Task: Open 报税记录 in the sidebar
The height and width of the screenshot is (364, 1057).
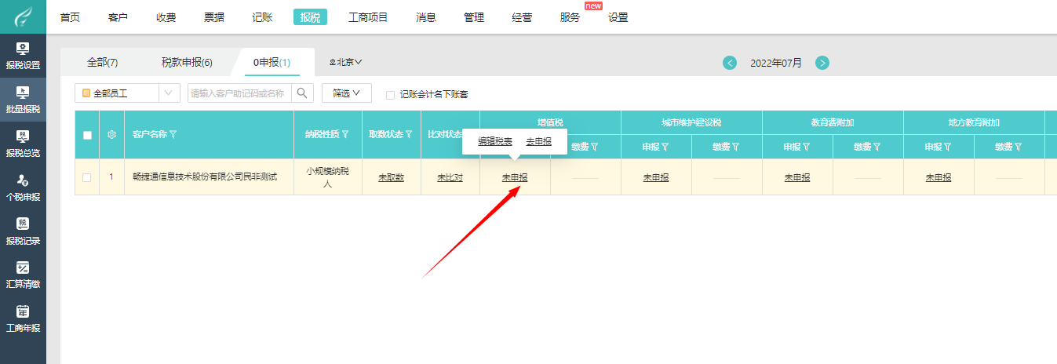Action: click(23, 231)
